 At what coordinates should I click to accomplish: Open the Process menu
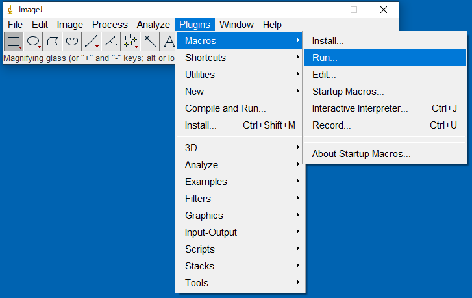click(x=110, y=25)
